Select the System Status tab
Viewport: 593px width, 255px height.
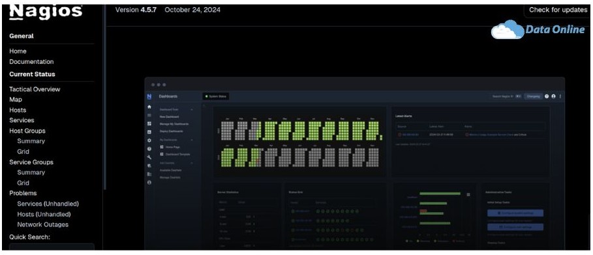tap(215, 96)
